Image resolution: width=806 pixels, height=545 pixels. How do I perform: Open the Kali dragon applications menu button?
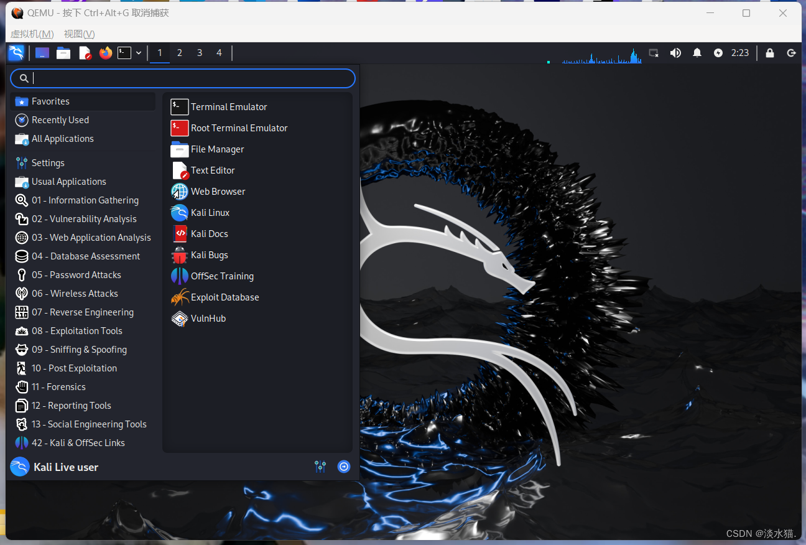point(16,53)
